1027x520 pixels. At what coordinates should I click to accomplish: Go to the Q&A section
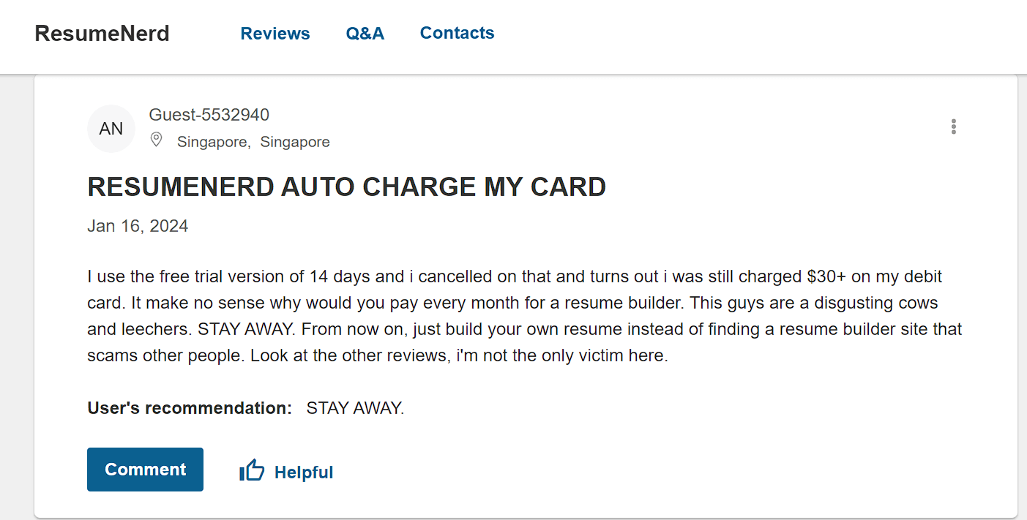pos(365,34)
